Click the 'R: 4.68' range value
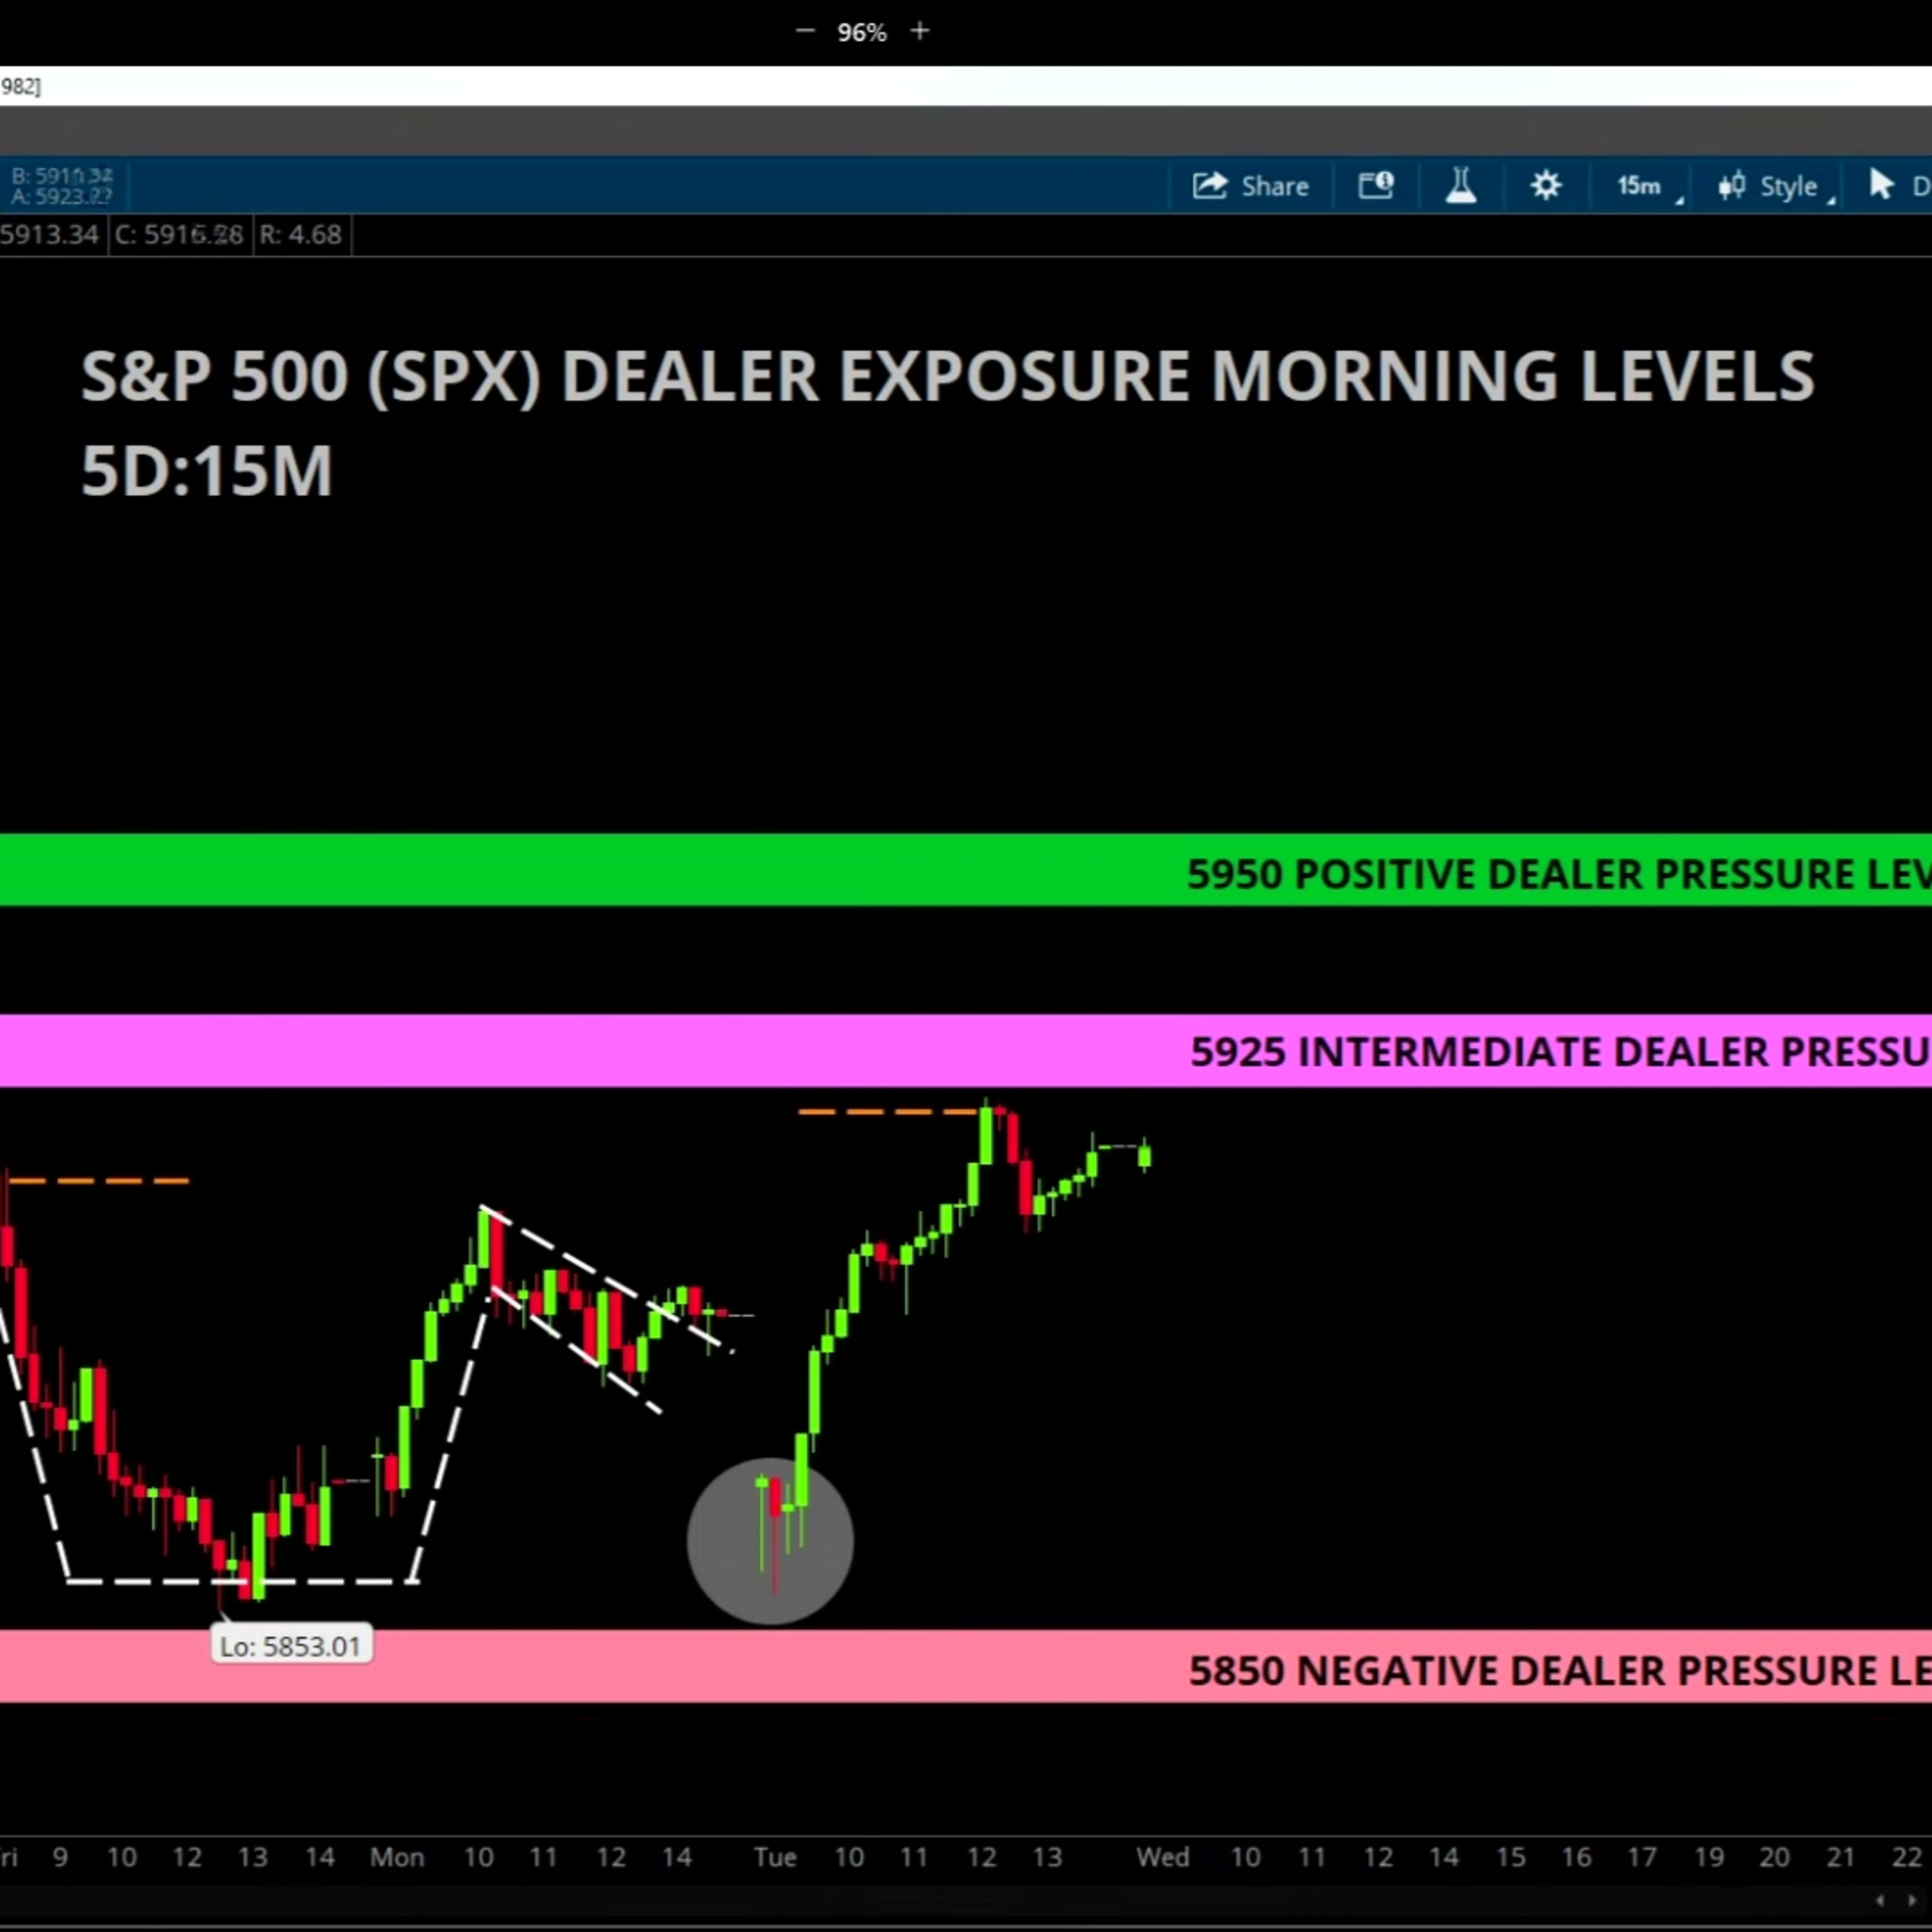The height and width of the screenshot is (1932, 1932). point(300,235)
